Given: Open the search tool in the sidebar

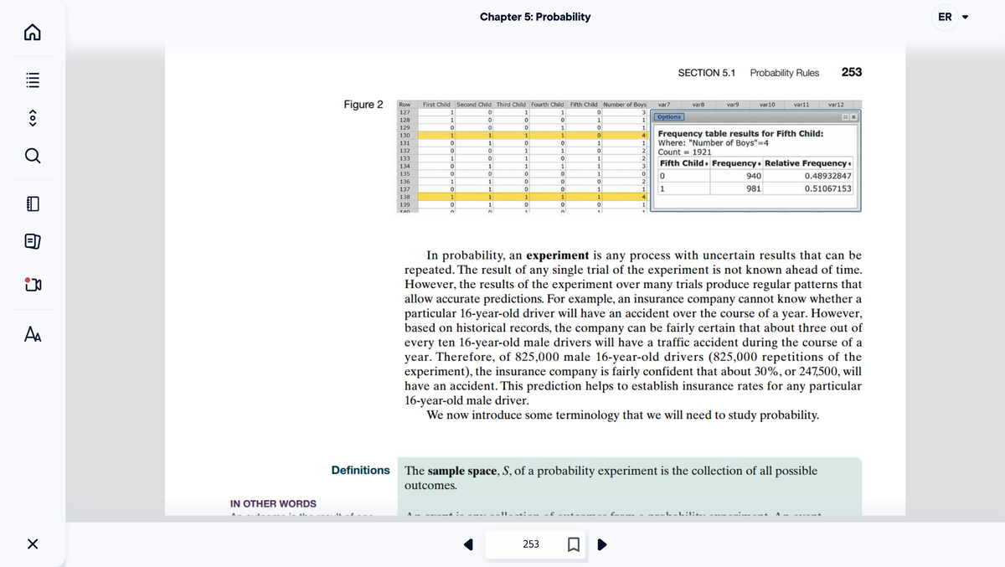Looking at the screenshot, I should pyautogui.click(x=32, y=157).
